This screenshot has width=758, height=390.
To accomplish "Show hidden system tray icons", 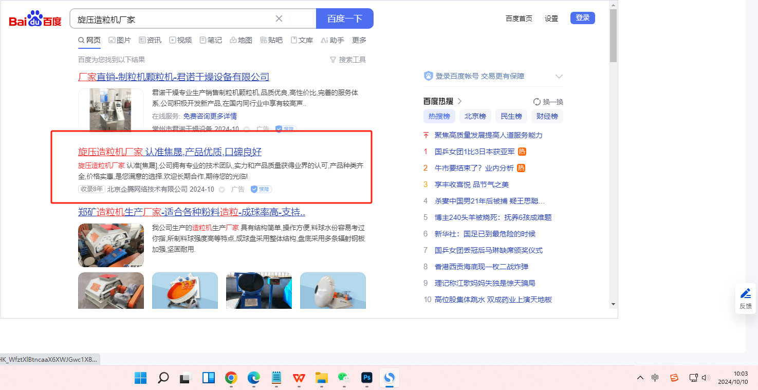I will click(640, 378).
